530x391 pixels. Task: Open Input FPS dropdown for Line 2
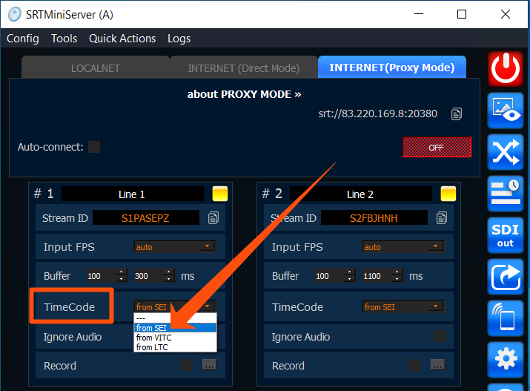(x=403, y=246)
